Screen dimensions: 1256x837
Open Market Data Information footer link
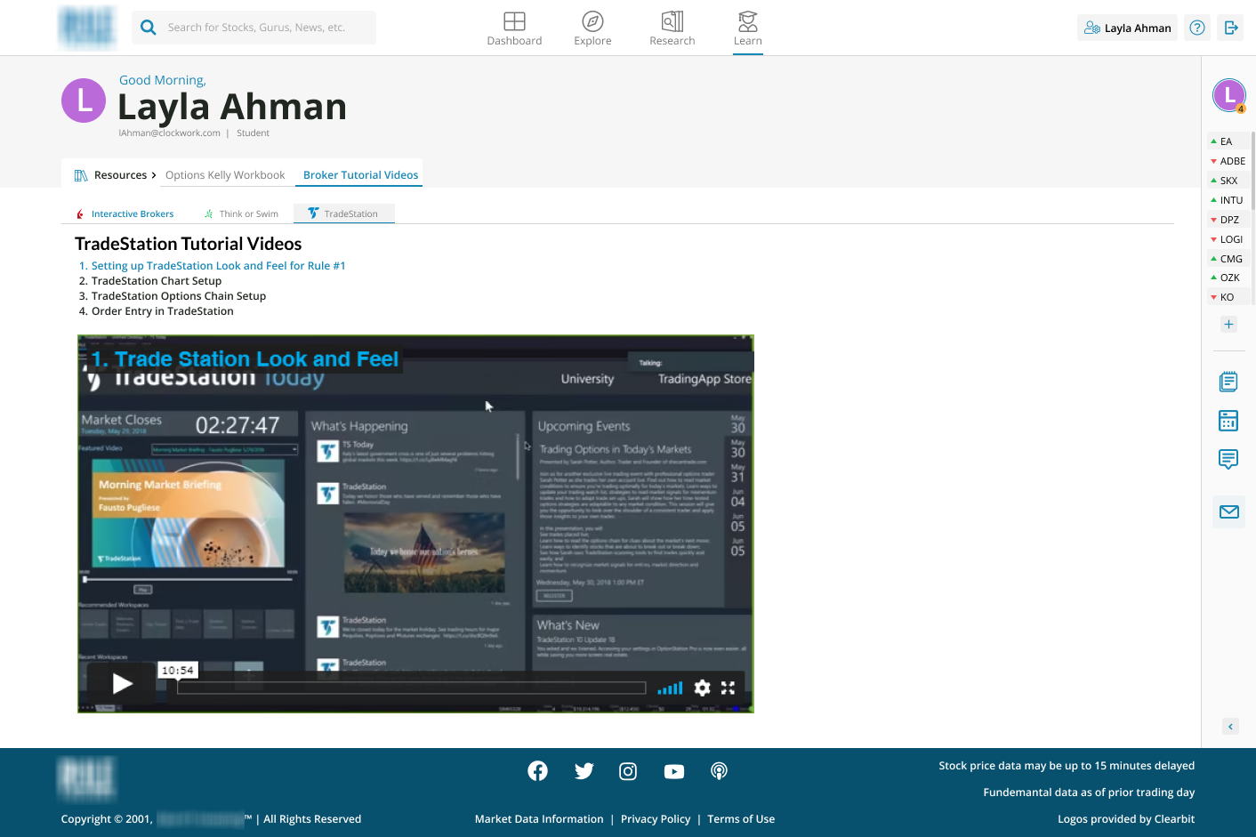pyautogui.click(x=539, y=819)
